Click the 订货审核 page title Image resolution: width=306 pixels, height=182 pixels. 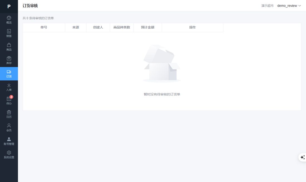pos(30,6)
